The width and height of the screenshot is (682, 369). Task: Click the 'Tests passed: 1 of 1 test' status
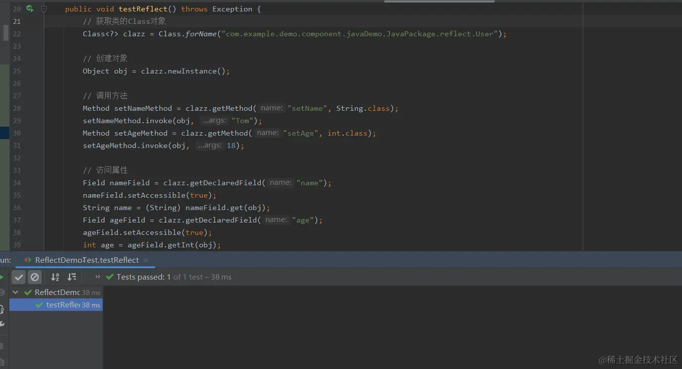(174, 277)
